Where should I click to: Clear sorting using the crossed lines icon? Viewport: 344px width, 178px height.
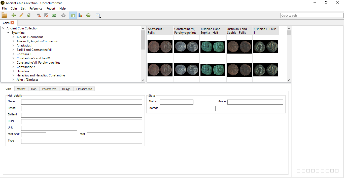pos(46,15)
